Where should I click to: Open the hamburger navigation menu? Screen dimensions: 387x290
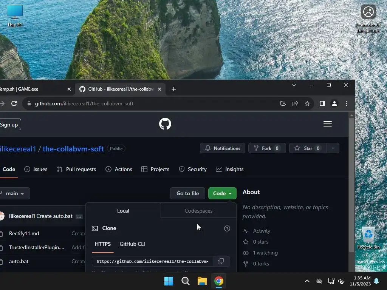click(x=328, y=124)
